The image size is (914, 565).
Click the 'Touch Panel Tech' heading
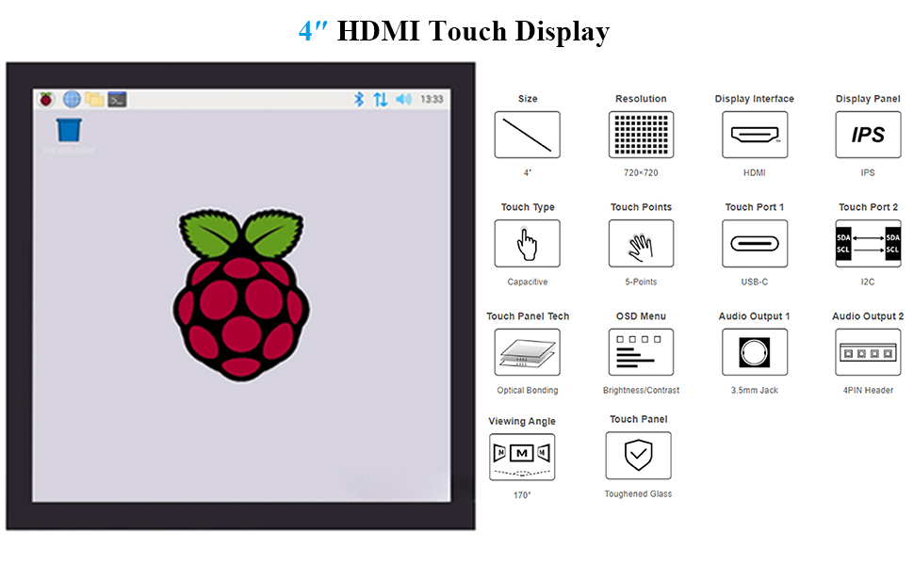pos(528,316)
